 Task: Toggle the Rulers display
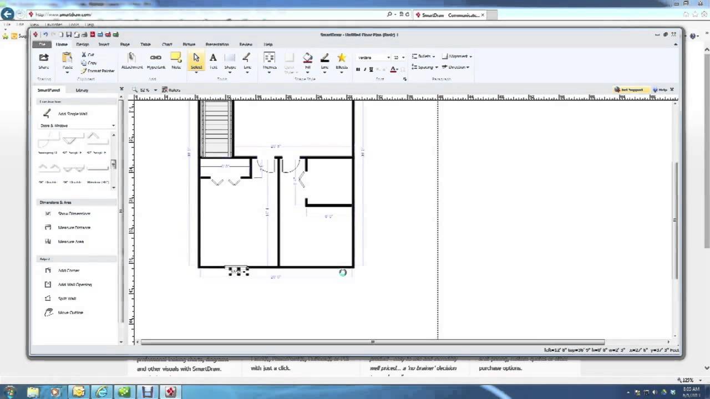[171, 90]
